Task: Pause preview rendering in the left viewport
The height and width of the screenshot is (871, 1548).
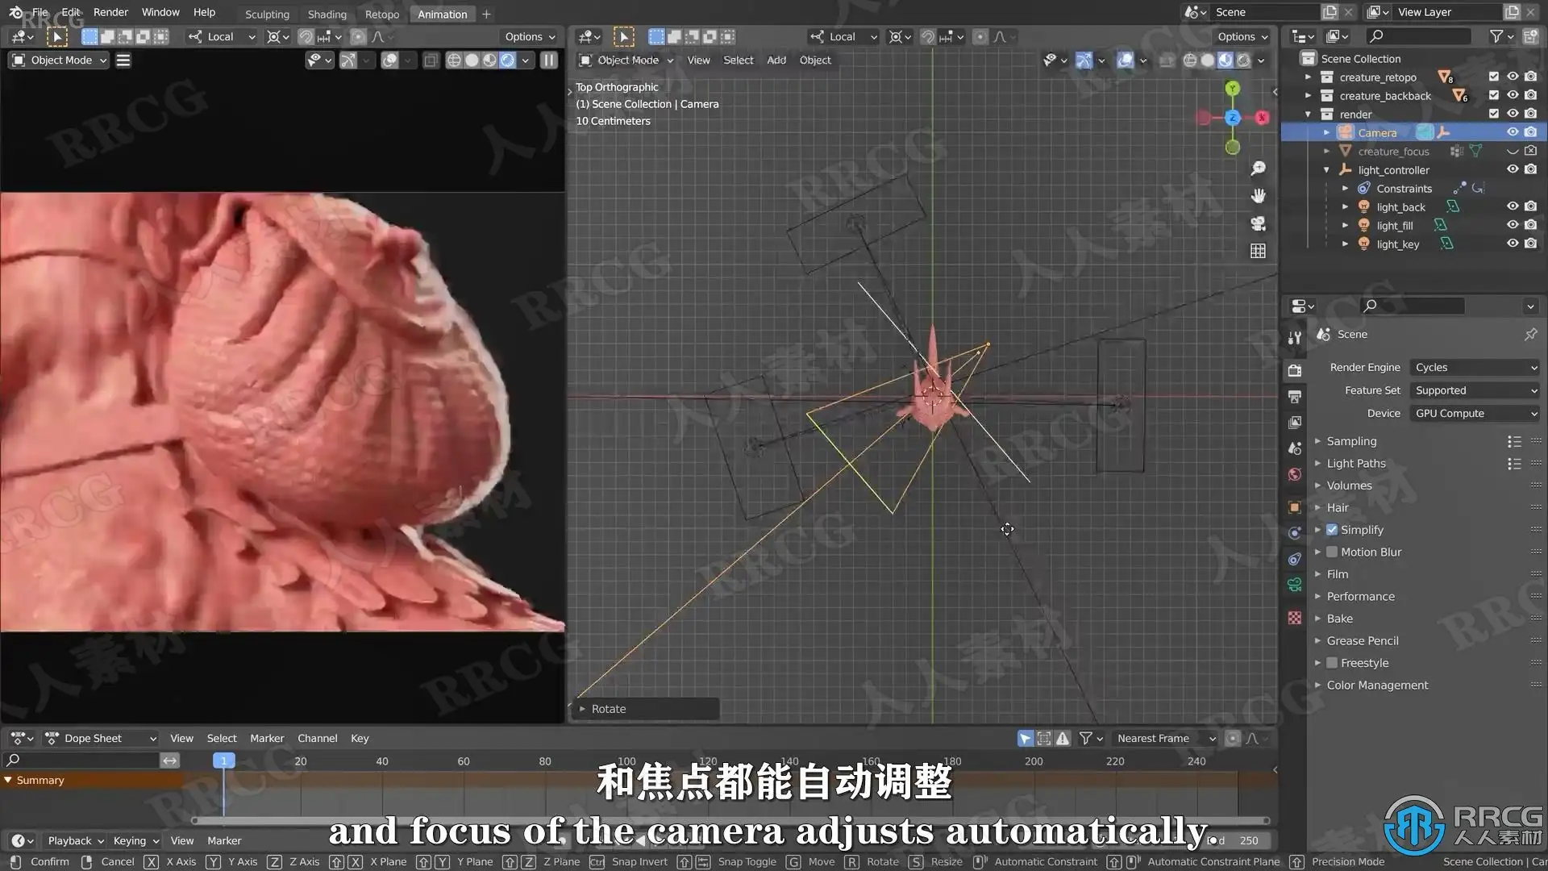Action: coord(549,60)
